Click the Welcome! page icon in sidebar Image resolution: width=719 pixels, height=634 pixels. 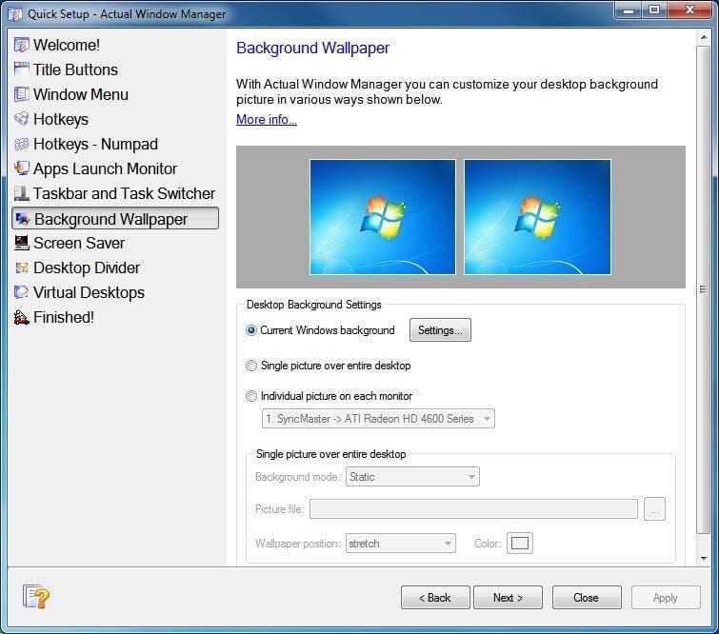21,45
